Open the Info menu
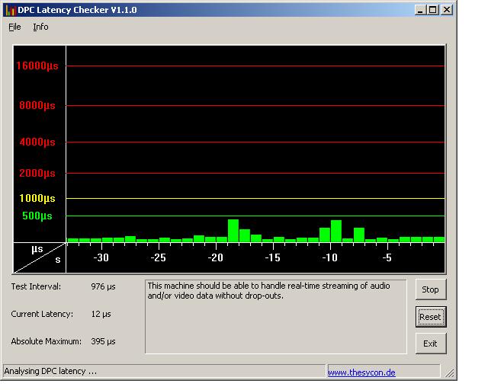This screenshot has width=488, height=390. [x=40, y=27]
